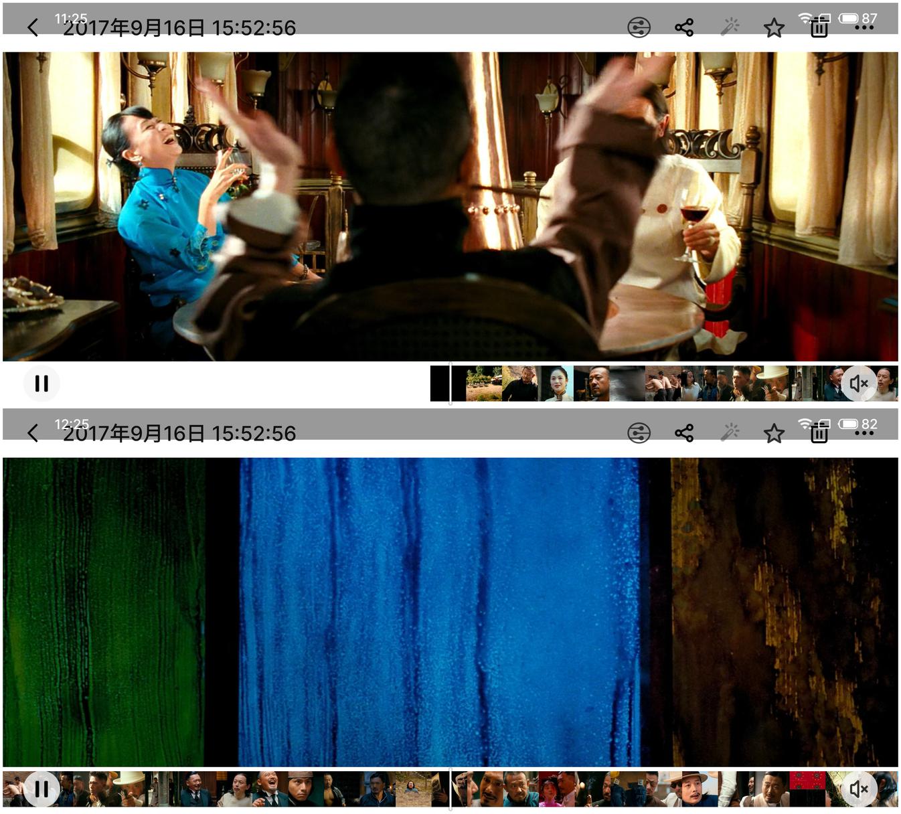
Task: Tap the blue curtain video frame
Action: click(x=450, y=613)
